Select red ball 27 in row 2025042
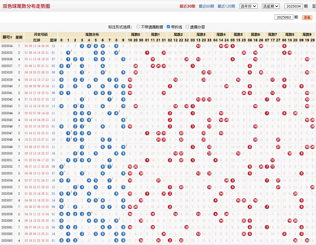Screen dimensions: 316x245 tap(278, 99)
